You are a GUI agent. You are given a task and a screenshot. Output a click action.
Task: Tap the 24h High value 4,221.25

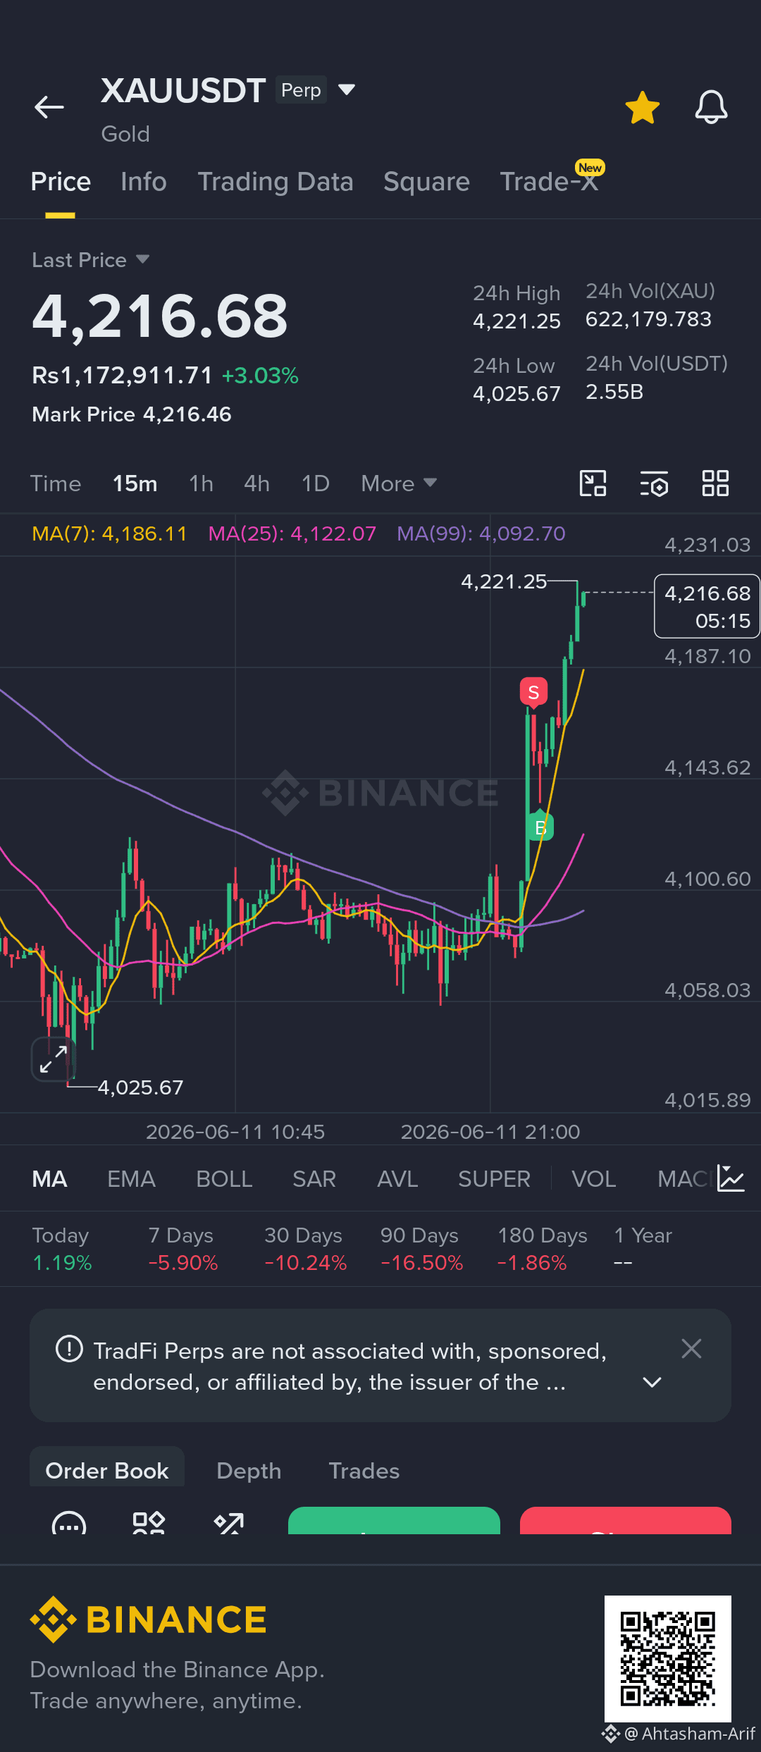(516, 321)
